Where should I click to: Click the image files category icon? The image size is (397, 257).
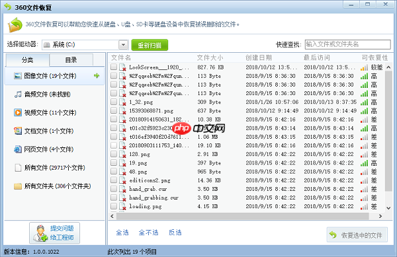coord(18,76)
